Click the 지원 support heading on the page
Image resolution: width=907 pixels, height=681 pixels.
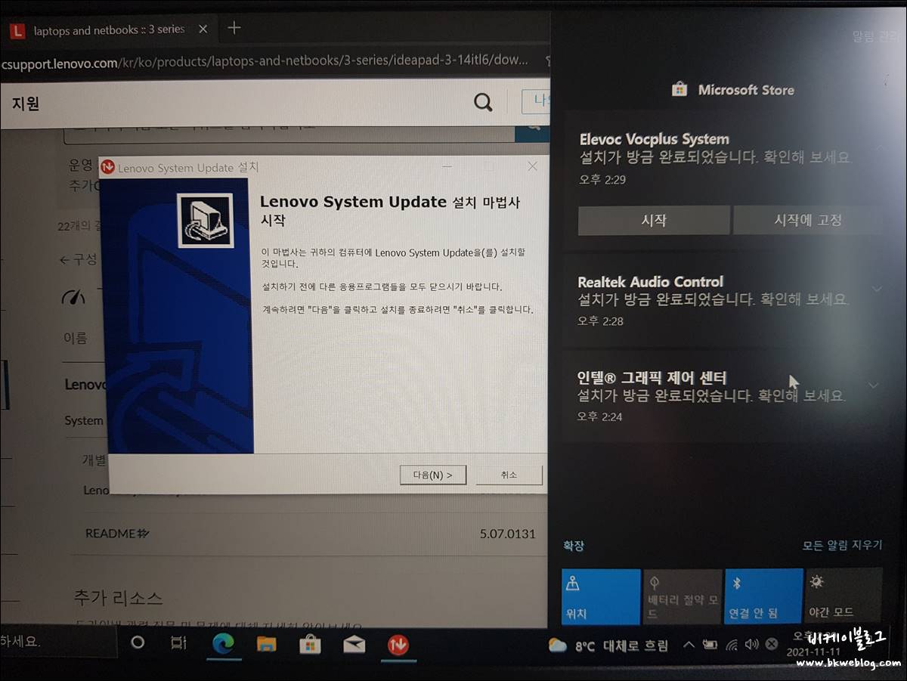[x=25, y=104]
